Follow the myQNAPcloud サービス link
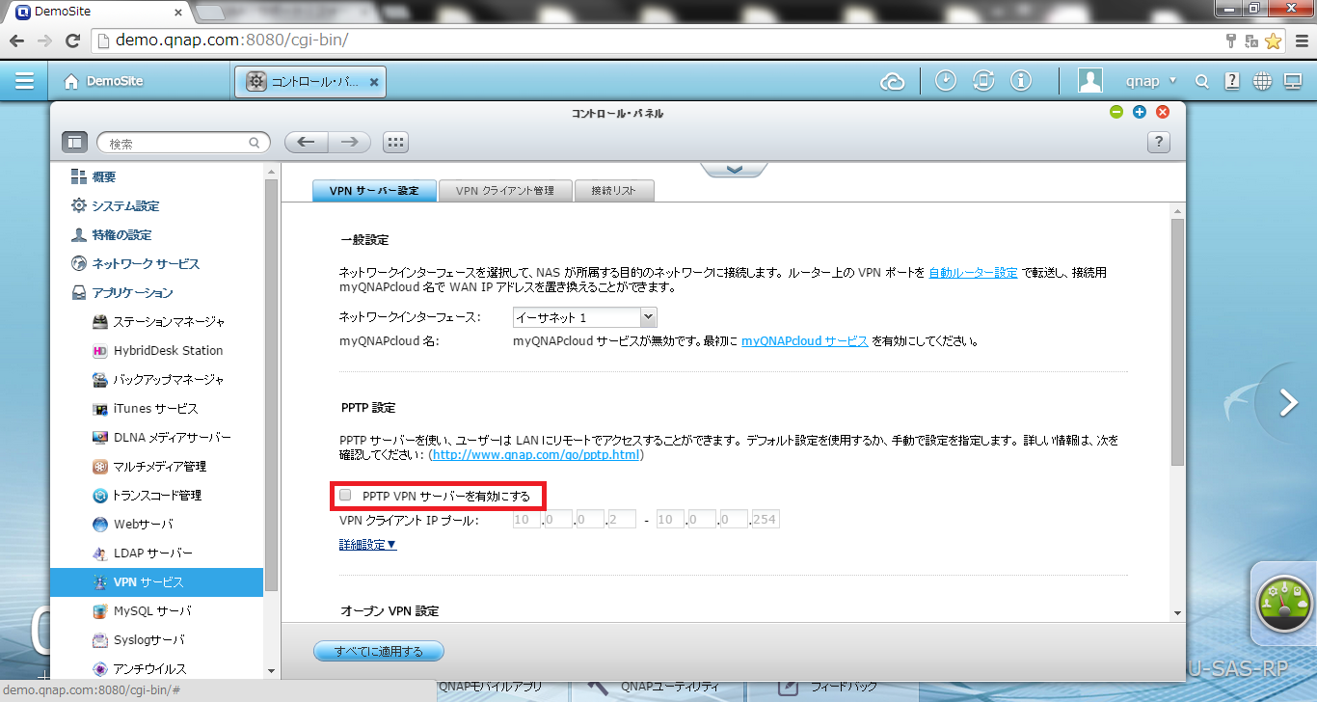Viewport: 1317px width, 702px height. coord(804,340)
